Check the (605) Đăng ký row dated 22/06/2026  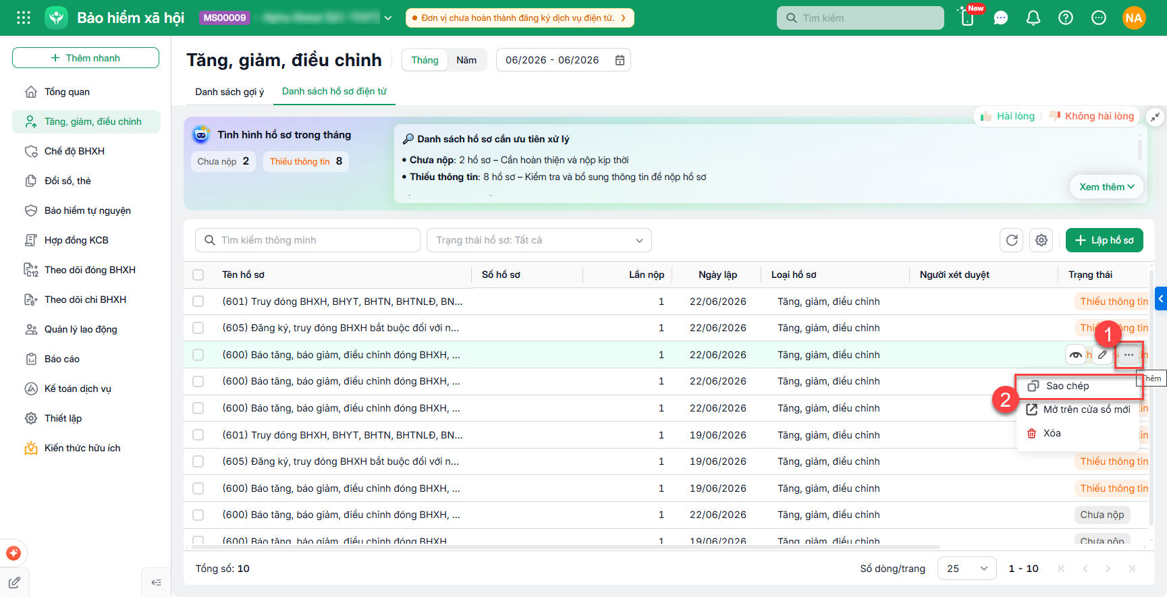[198, 328]
